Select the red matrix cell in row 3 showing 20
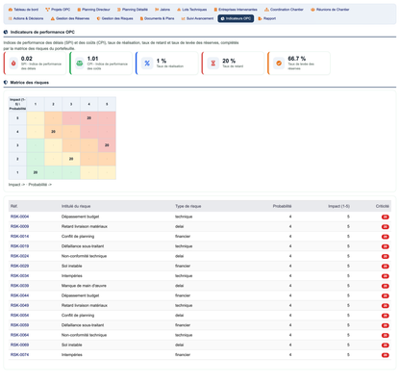 (107, 145)
